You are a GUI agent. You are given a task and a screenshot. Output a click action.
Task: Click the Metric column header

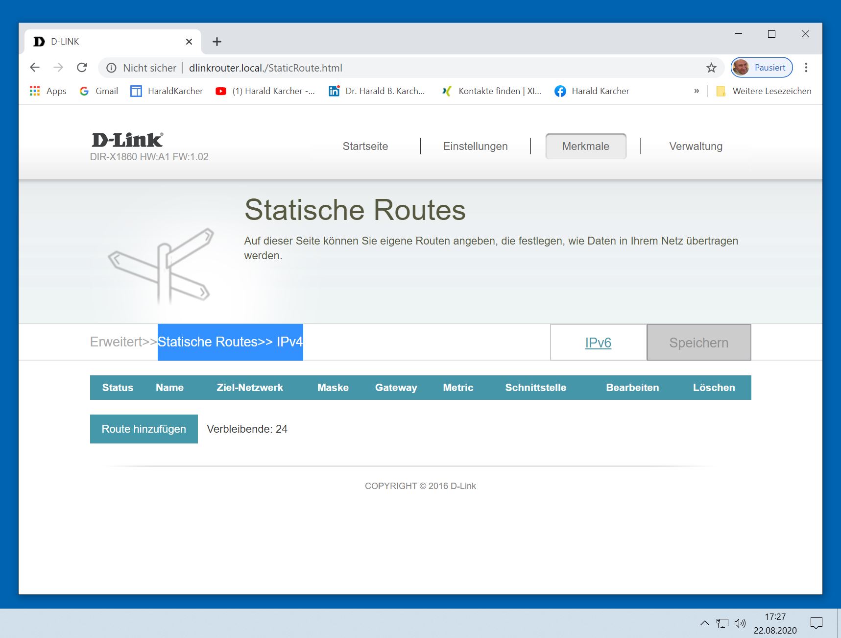(458, 388)
